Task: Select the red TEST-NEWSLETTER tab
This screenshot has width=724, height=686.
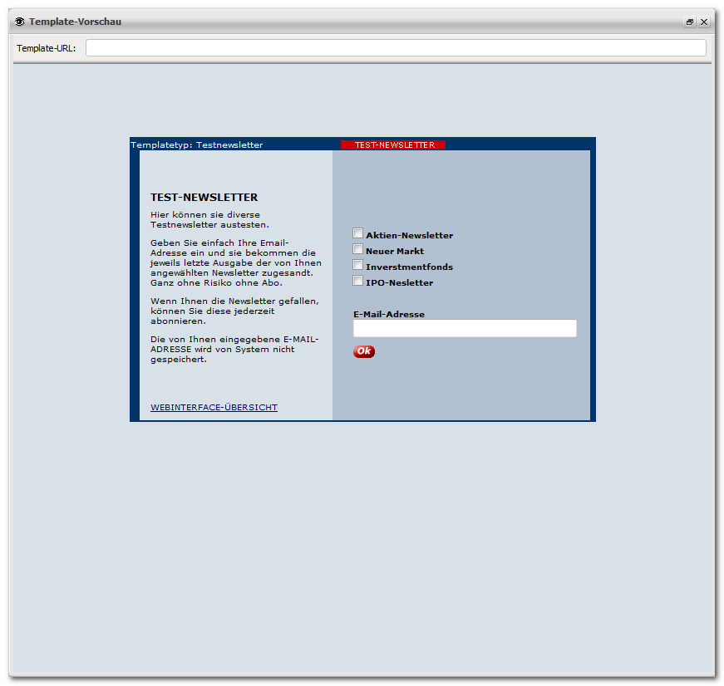Action: pyautogui.click(x=393, y=145)
